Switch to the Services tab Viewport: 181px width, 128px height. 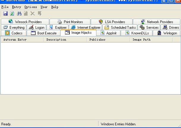click(149, 28)
